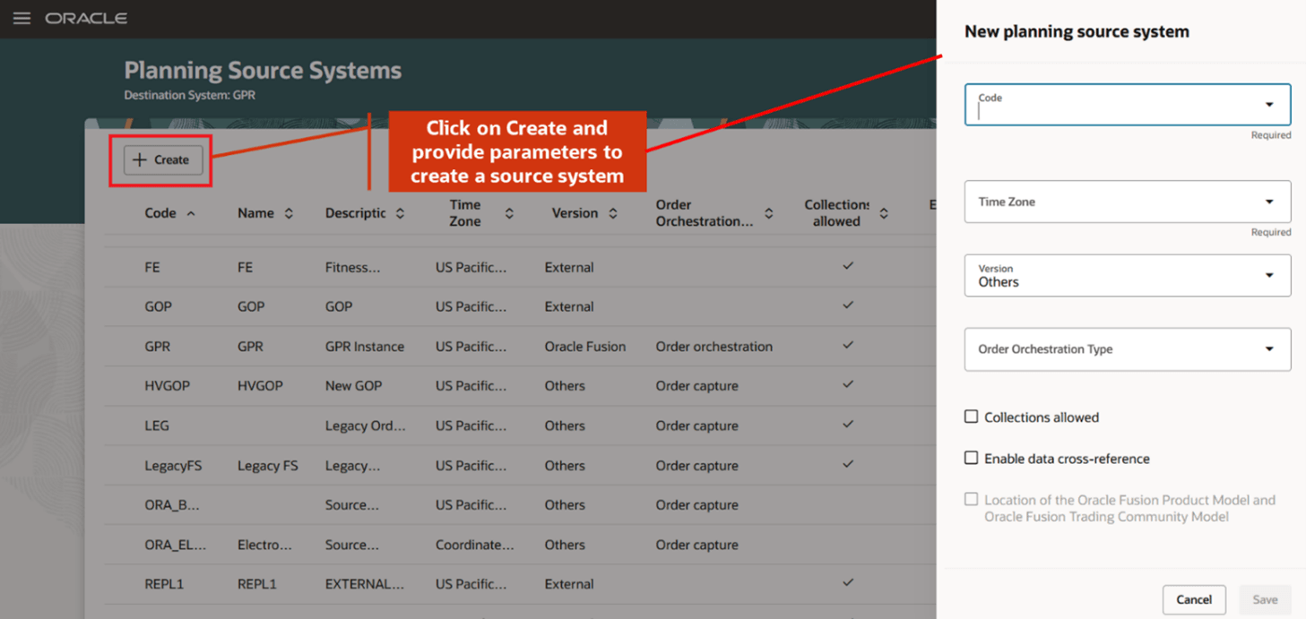Click the Oracle logo
Screen dimensions: 1306x619
point(86,17)
